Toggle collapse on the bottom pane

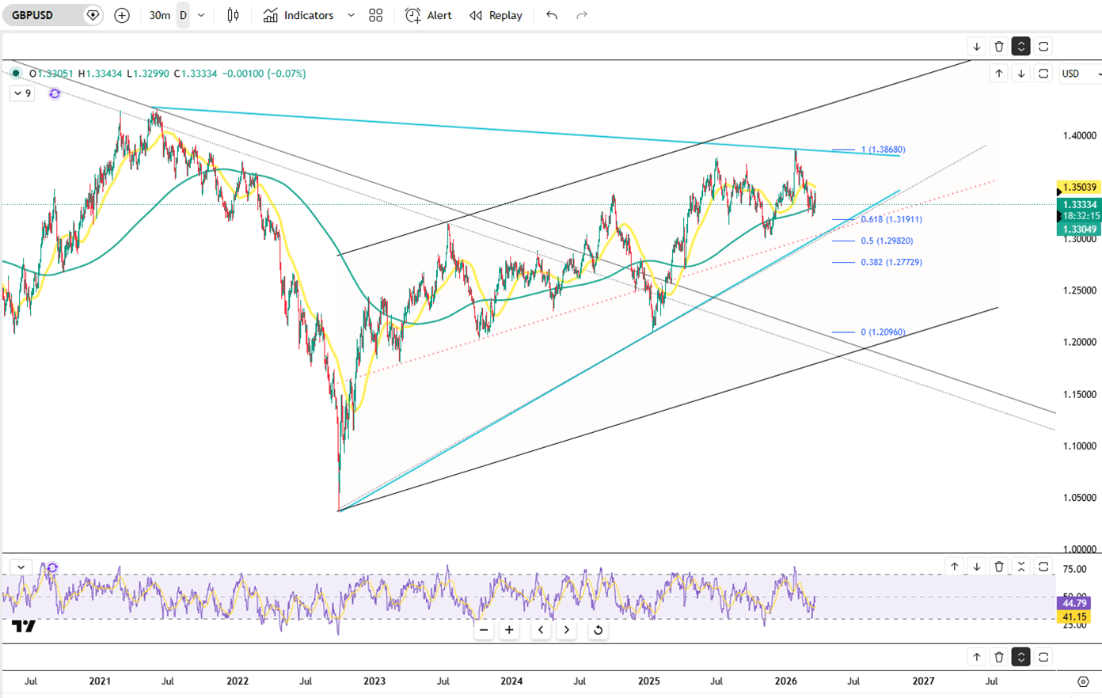1021,657
